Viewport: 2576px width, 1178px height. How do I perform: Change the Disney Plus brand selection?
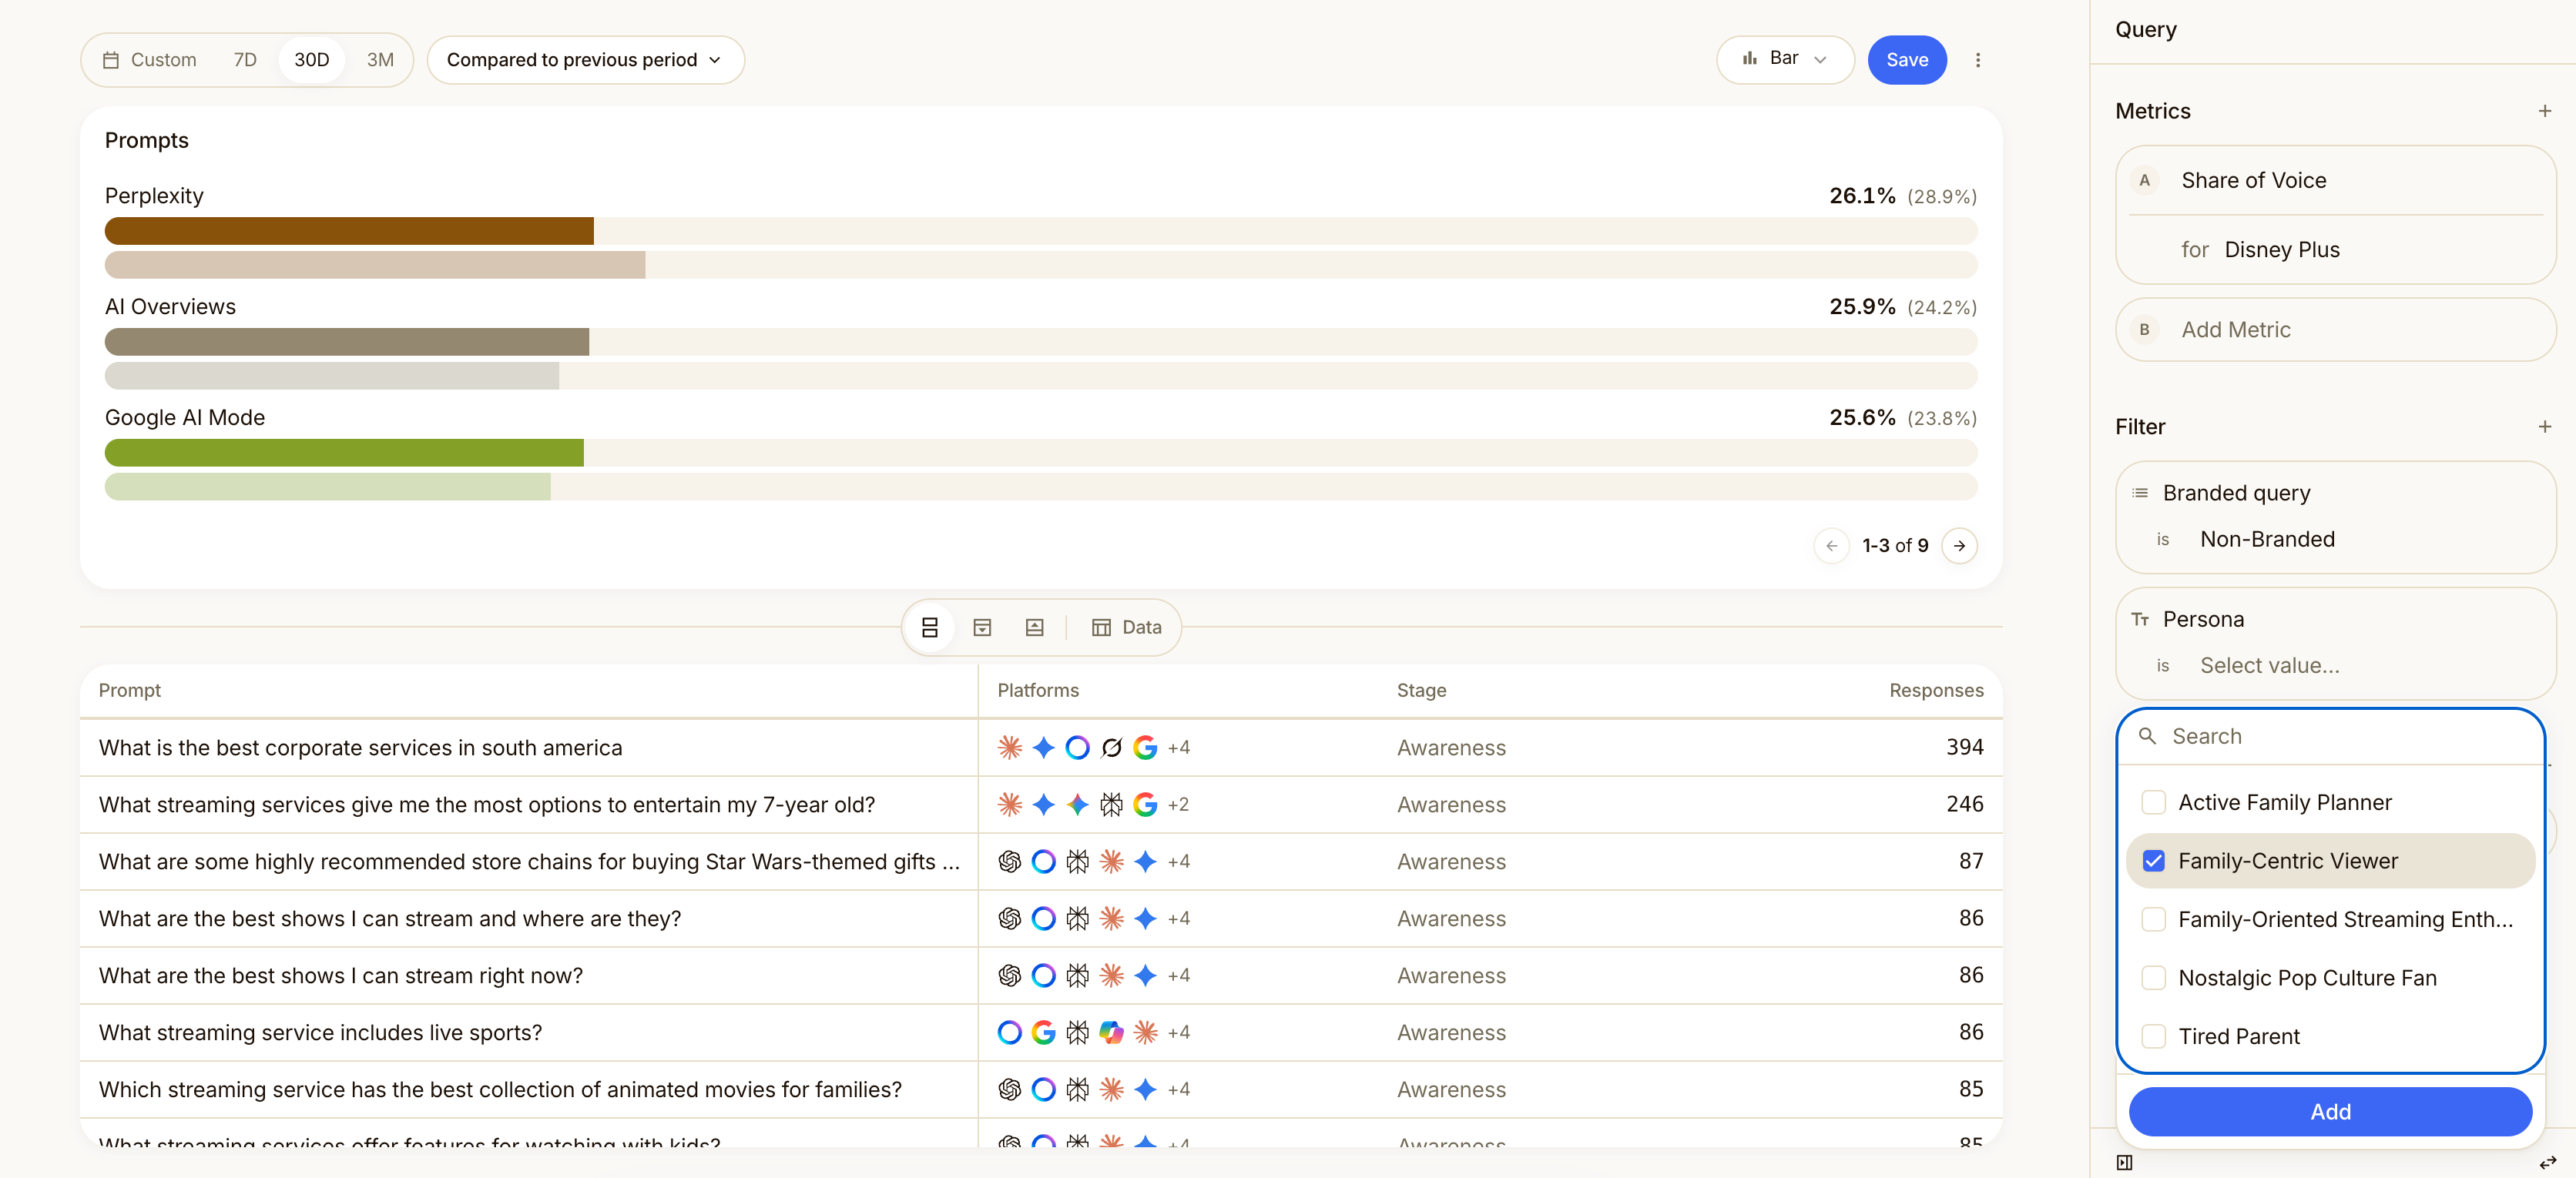[x=2281, y=249]
